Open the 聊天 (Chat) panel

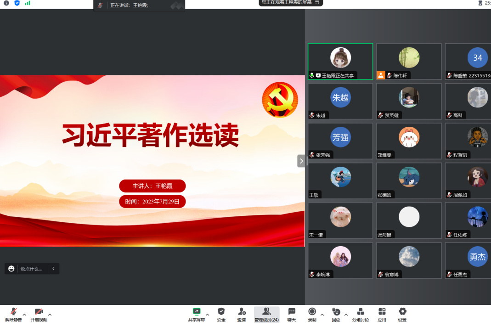pos(291,314)
